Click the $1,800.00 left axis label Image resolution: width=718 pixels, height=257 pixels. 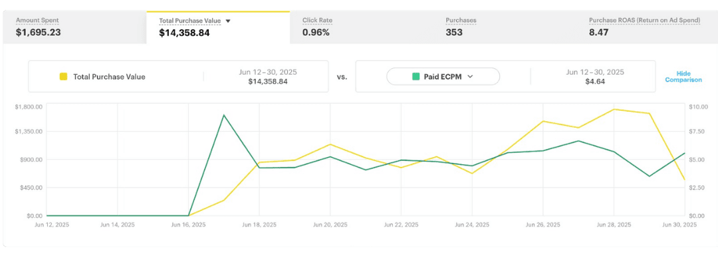29,107
